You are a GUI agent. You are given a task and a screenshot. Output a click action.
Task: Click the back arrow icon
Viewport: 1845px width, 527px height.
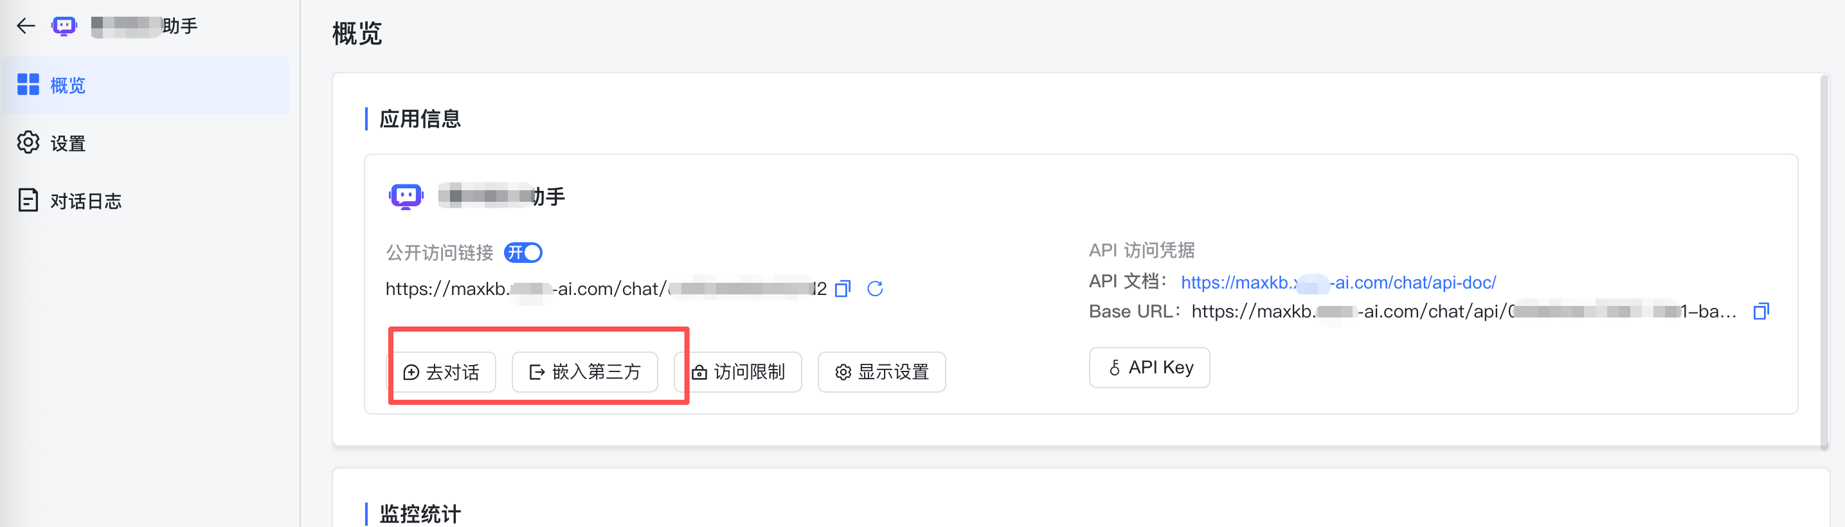click(x=26, y=26)
